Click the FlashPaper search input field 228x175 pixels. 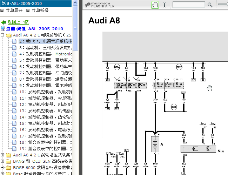(x=189, y=5)
